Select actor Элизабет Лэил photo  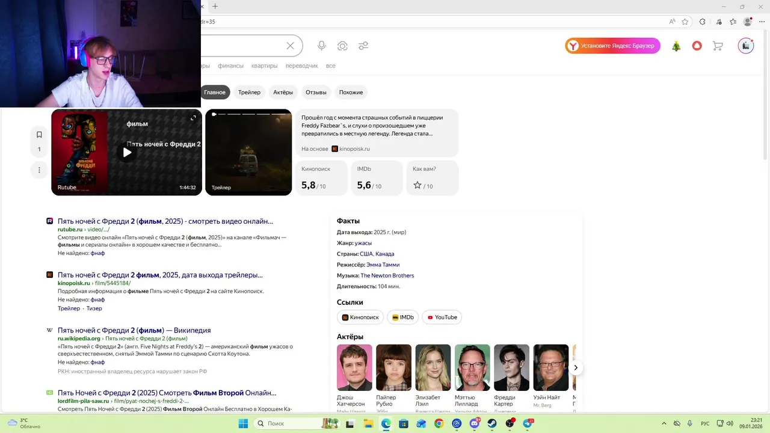(x=433, y=367)
